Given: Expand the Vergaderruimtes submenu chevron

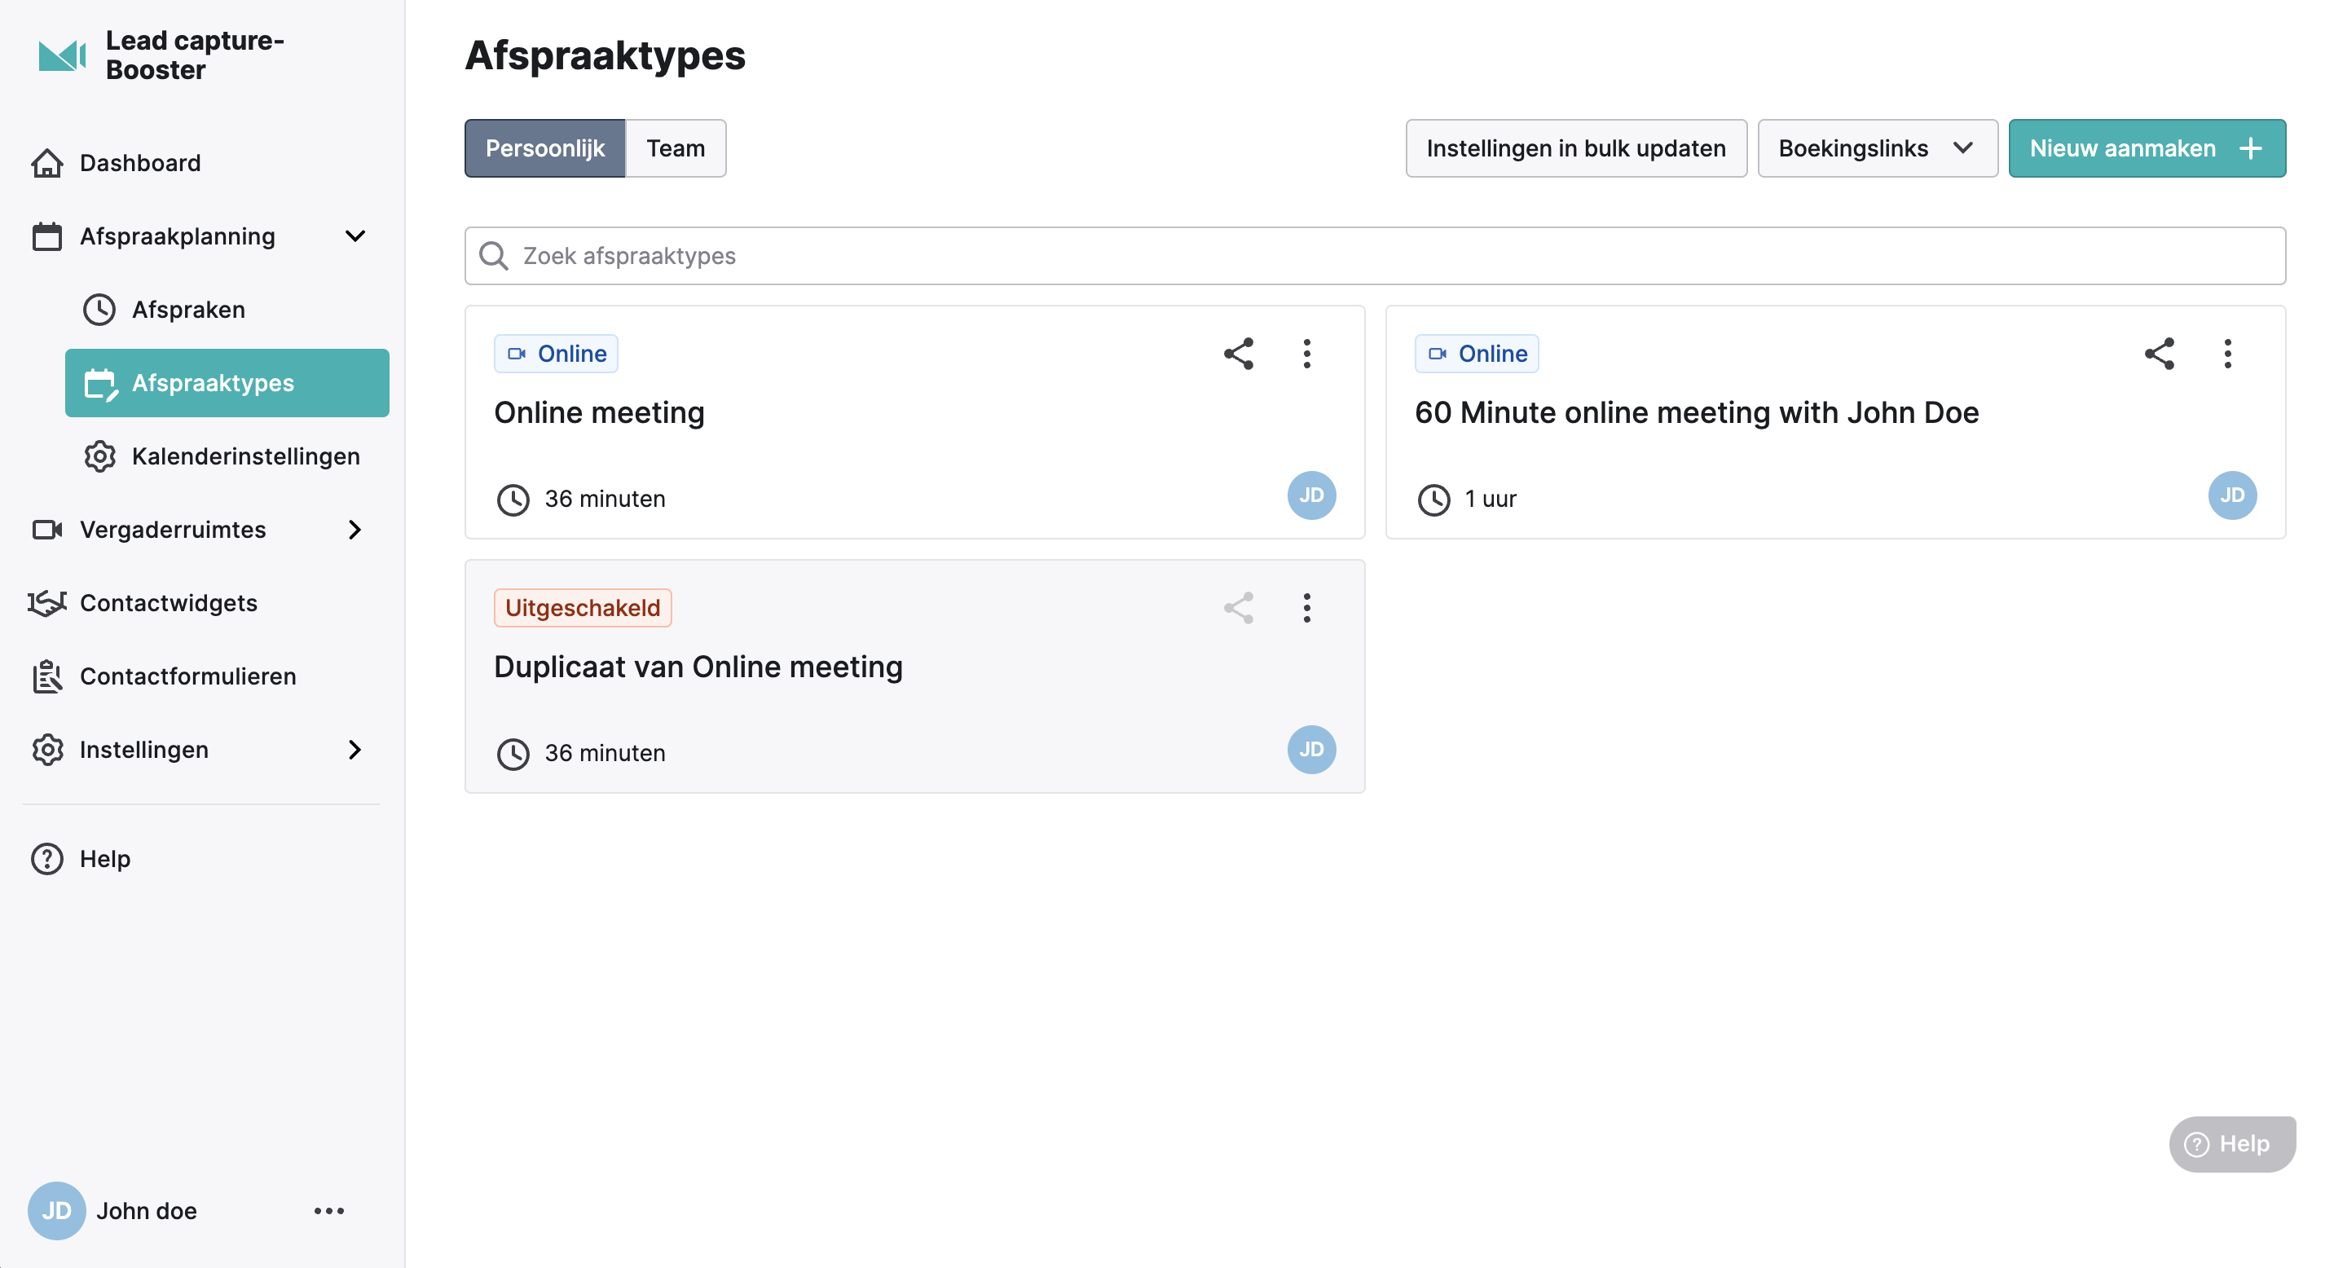Looking at the screenshot, I should tap(355, 530).
